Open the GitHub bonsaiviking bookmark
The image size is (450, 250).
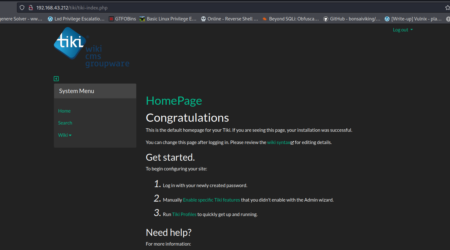click(x=352, y=19)
